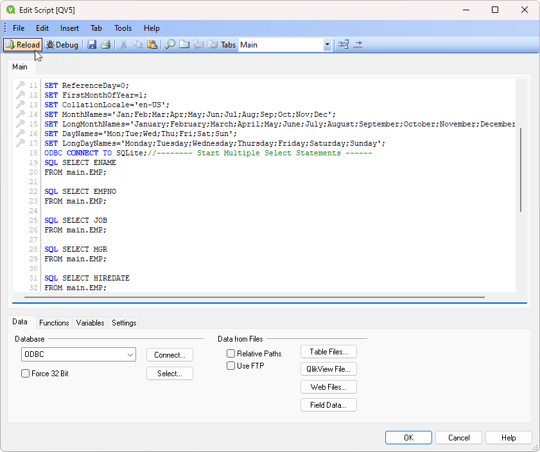
Task: Print the script via the printer icon
Action: 104,44
